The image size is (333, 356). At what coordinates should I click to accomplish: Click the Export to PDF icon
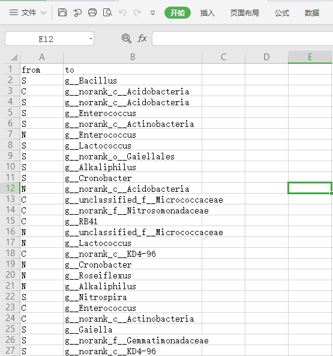(x=77, y=13)
